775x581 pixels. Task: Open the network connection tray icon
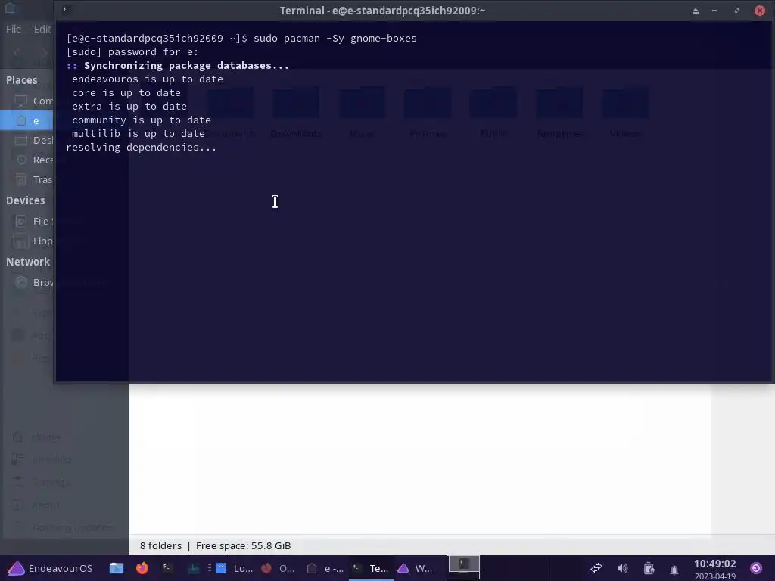click(596, 568)
